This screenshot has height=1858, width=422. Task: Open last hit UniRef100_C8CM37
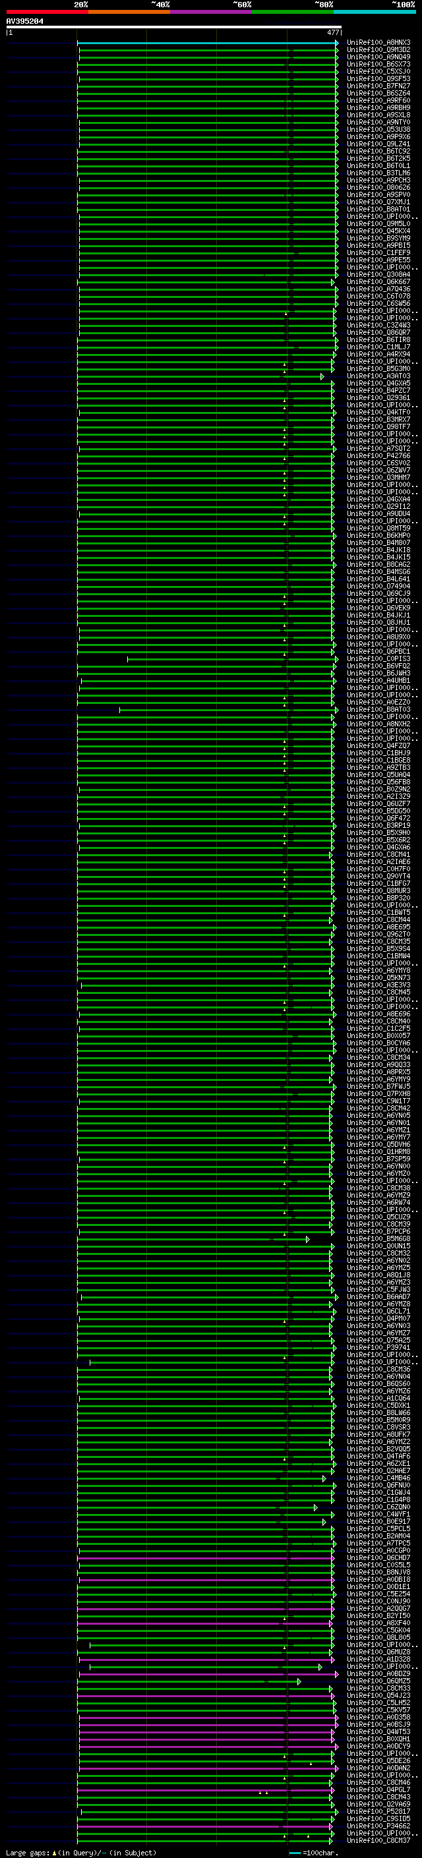pyautogui.click(x=378, y=1841)
